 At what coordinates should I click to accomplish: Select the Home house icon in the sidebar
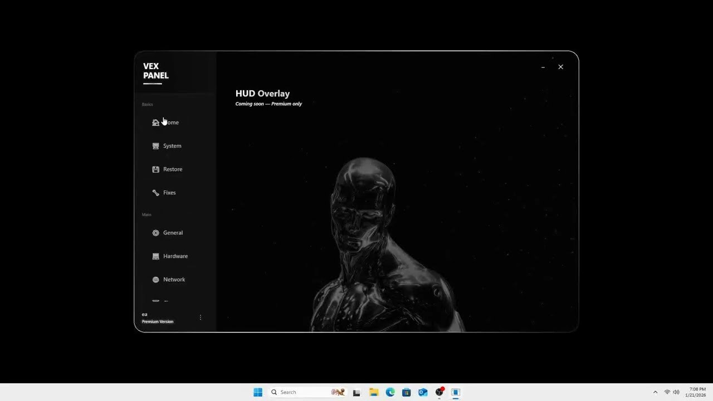tap(155, 122)
